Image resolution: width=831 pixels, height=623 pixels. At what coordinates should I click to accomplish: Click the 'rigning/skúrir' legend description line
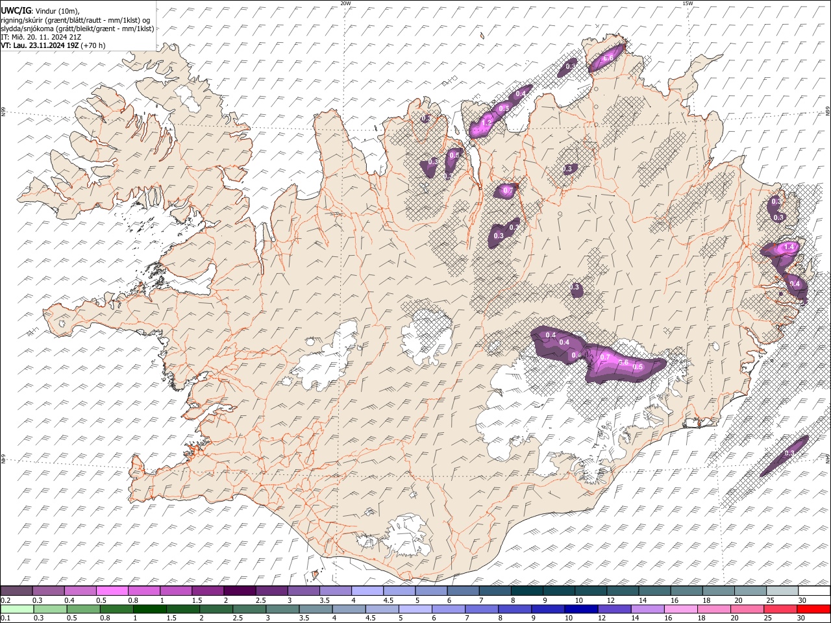pyautogui.click(x=75, y=19)
